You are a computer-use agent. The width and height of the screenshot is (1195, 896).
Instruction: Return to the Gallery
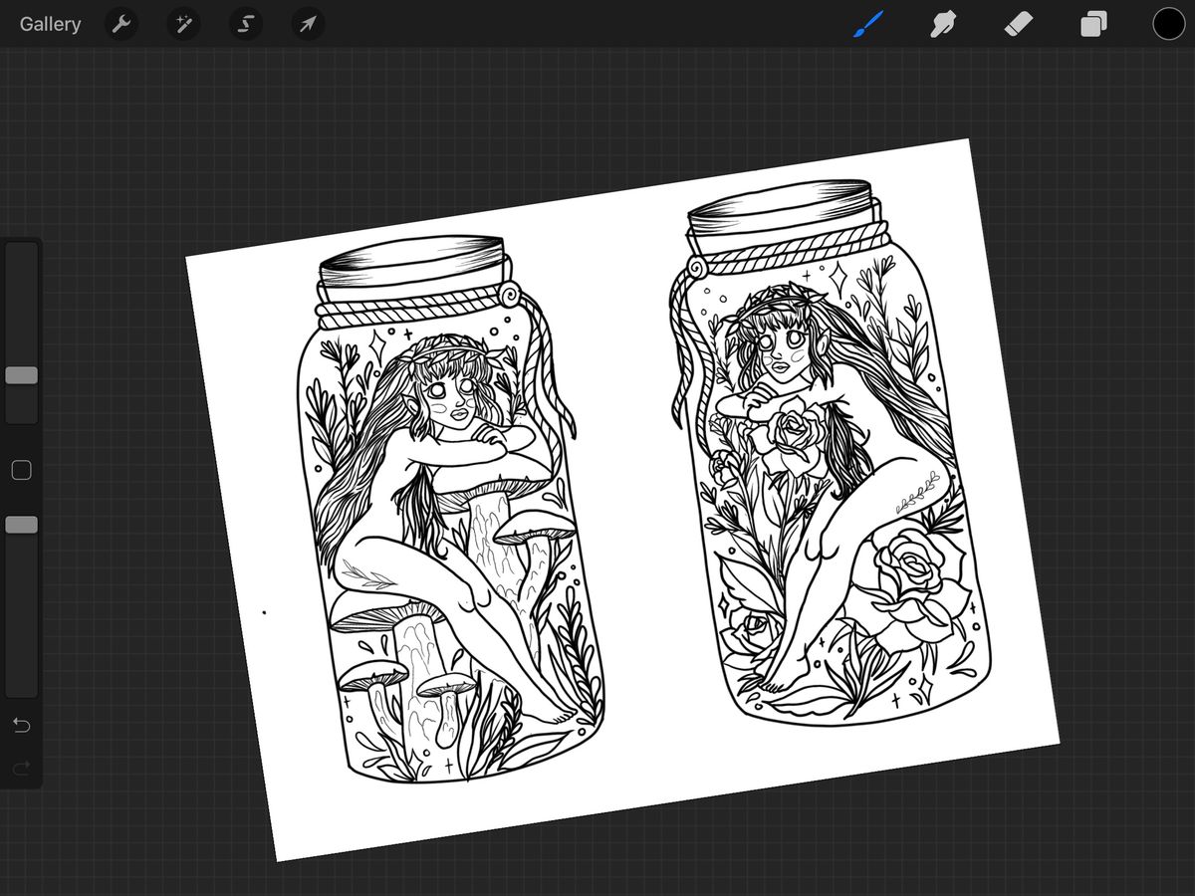click(x=50, y=24)
